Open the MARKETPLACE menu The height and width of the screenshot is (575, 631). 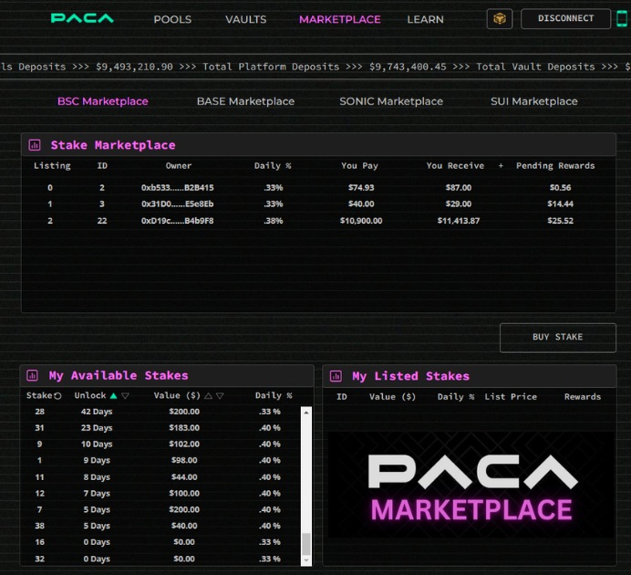coord(339,19)
